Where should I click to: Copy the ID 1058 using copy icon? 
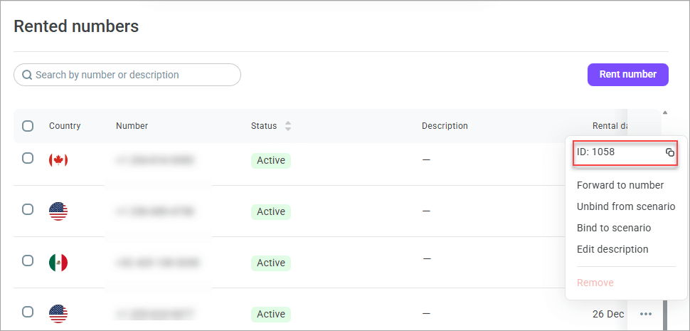pyautogui.click(x=669, y=152)
